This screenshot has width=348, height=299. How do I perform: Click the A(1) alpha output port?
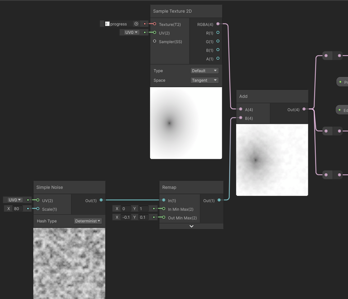point(218,58)
